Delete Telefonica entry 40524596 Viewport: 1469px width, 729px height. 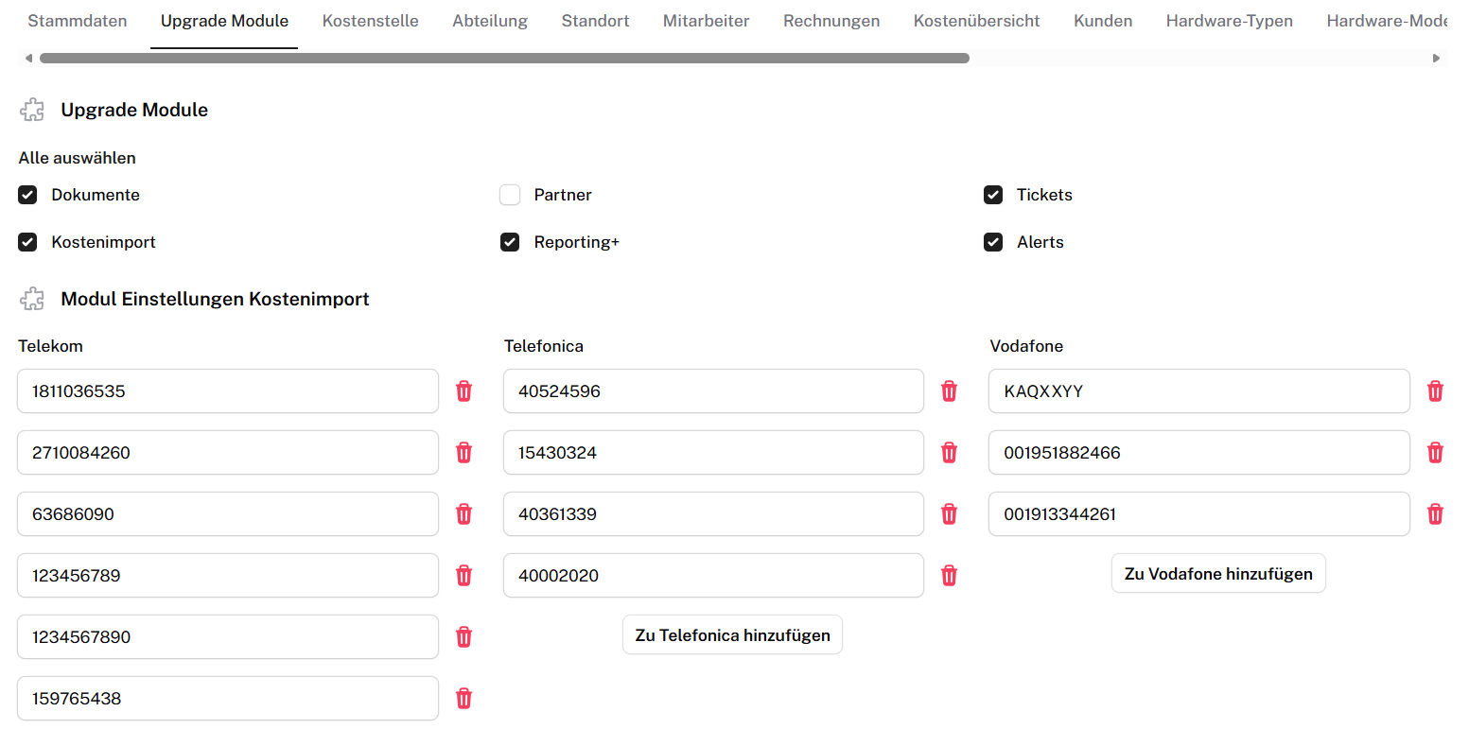click(949, 391)
